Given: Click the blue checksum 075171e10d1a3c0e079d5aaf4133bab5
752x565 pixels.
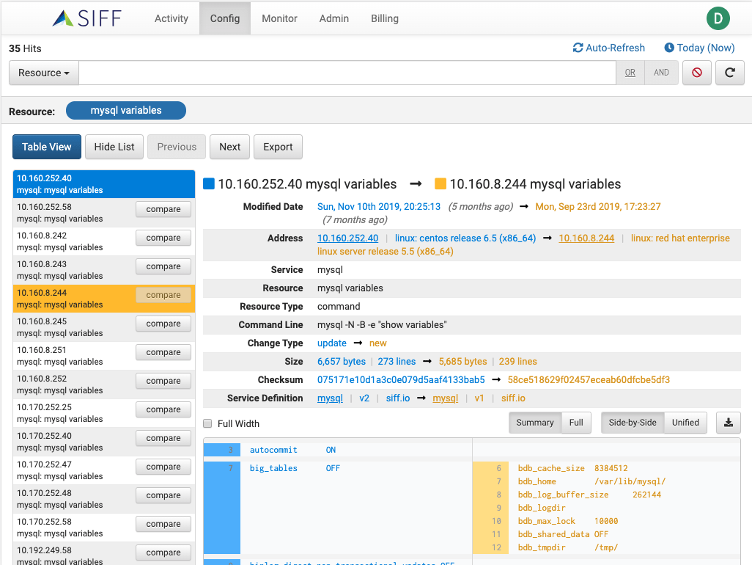Looking at the screenshot, I should [x=401, y=379].
